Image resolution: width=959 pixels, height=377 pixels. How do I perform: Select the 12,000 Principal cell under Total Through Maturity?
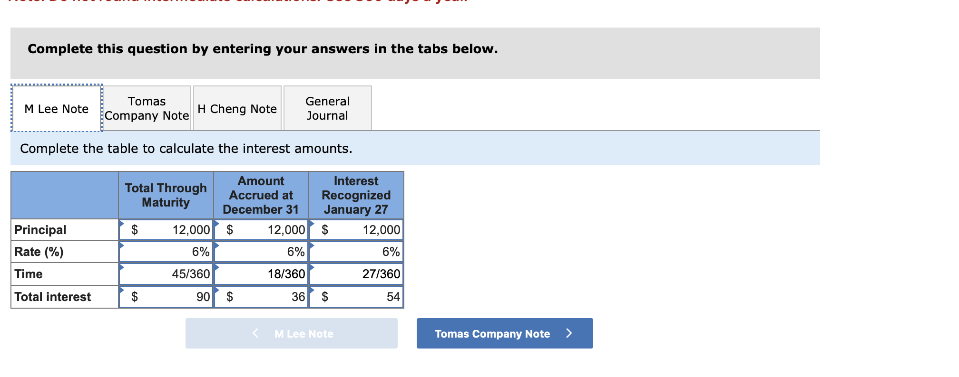click(166, 230)
